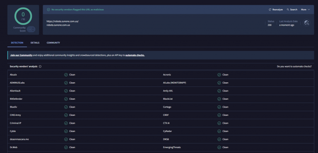Viewport: 318px width, 153px height.
Task: Click the Clean check icon in EmergingThreats row
Action: click(x=219, y=147)
